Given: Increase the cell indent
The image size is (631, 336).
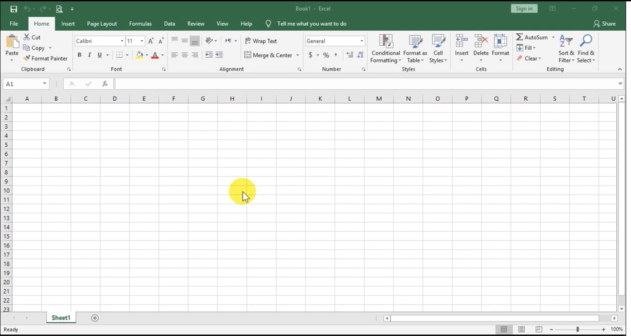Looking at the screenshot, I should pyautogui.click(x=219, y=55).
